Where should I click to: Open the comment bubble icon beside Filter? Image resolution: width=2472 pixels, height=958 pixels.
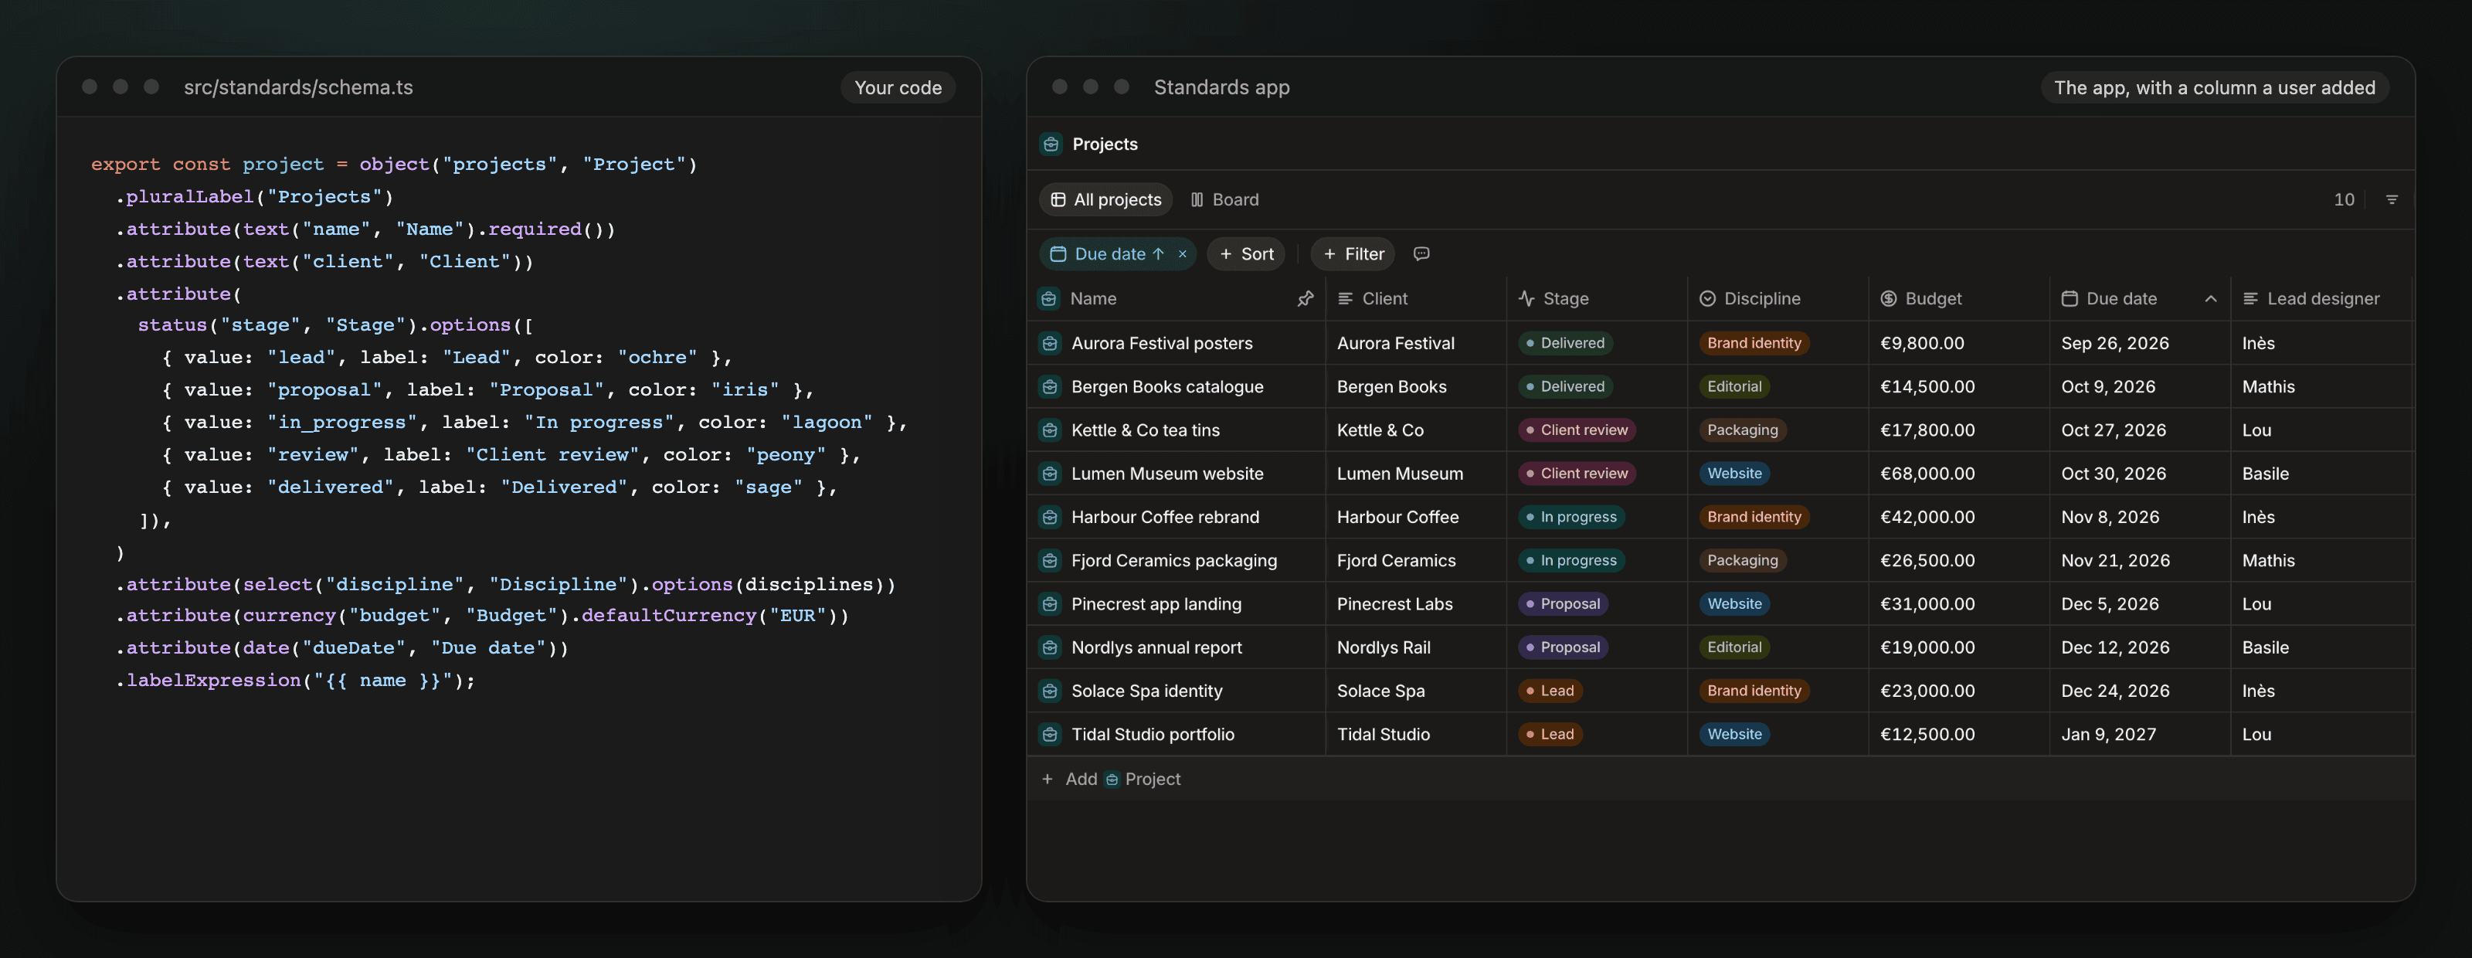pos(1421,253)
